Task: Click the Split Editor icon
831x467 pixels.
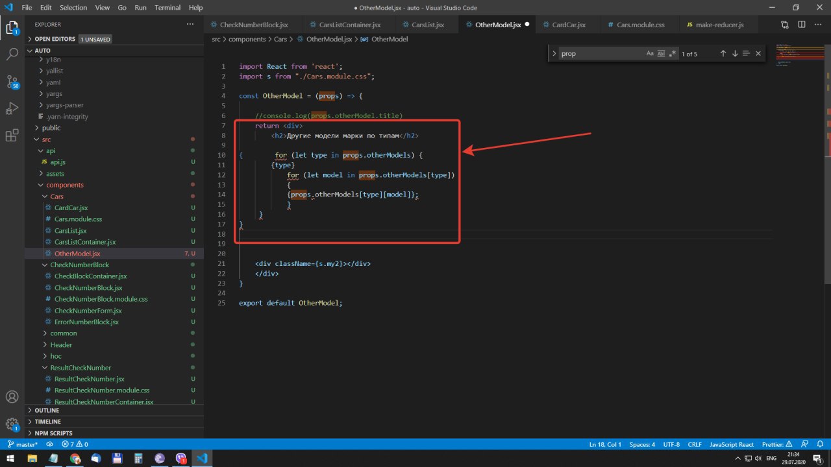Action: tap(801, 25)
